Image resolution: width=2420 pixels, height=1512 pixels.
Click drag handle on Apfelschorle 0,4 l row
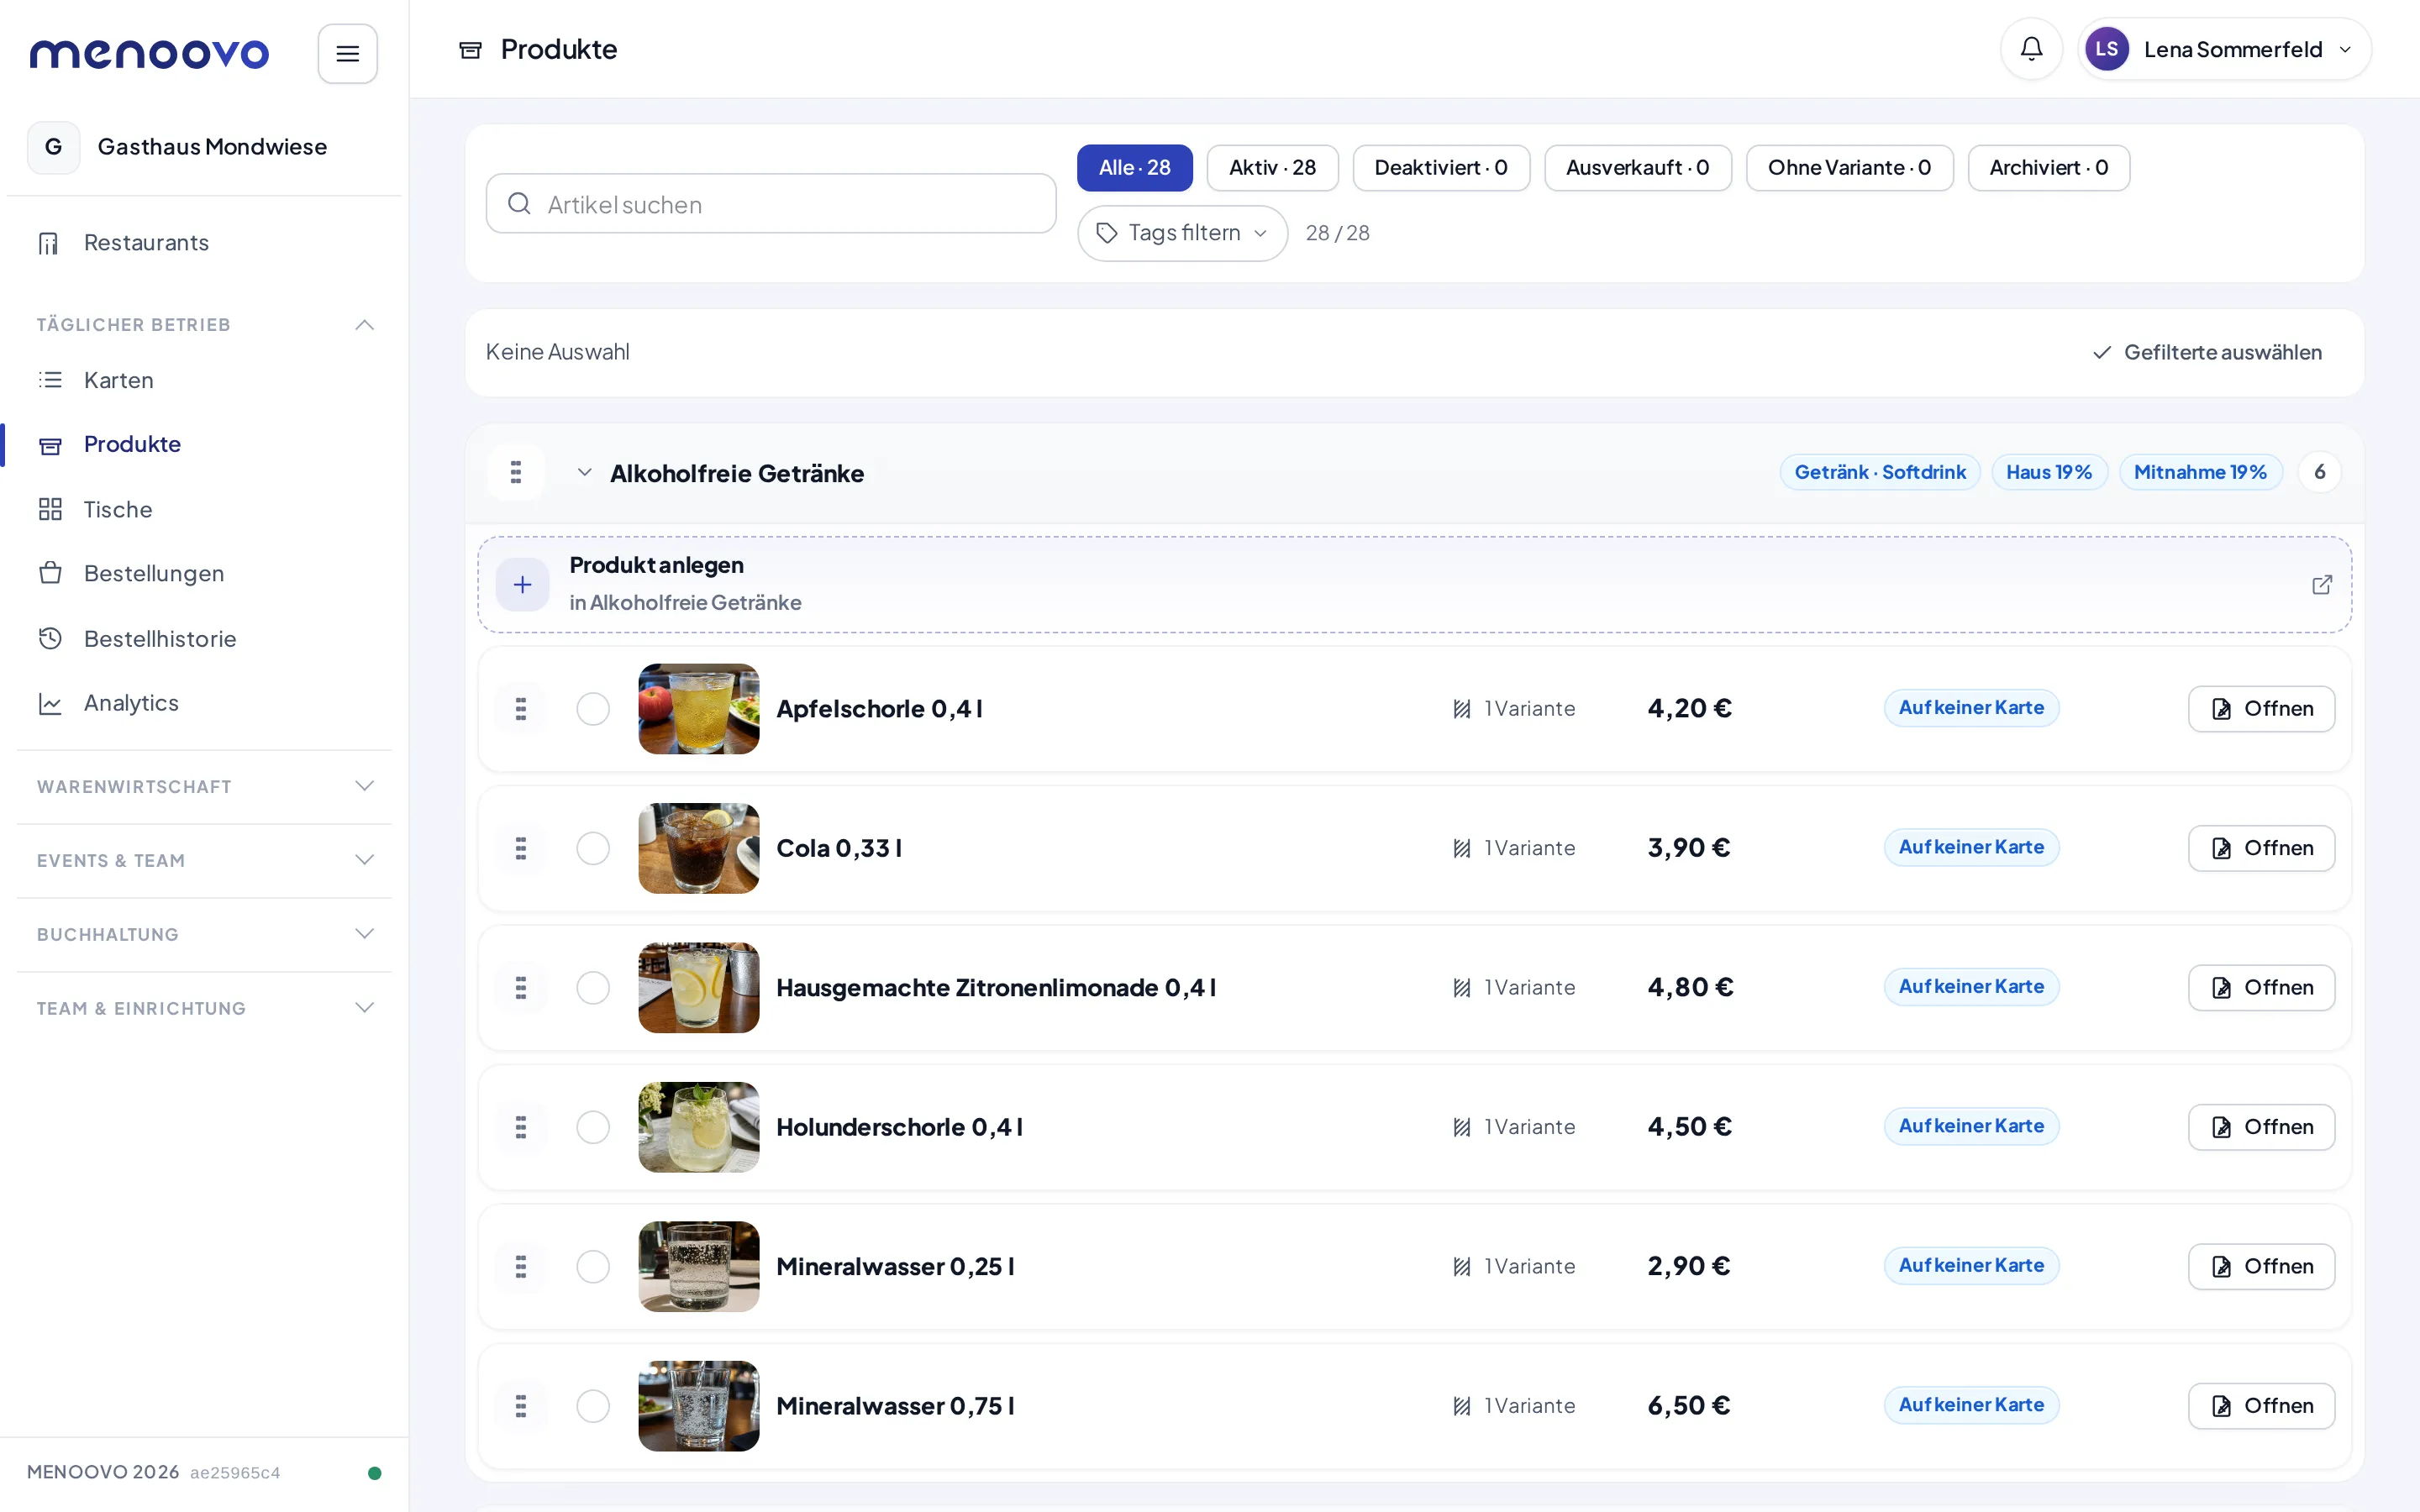click(x=520, y=709)
